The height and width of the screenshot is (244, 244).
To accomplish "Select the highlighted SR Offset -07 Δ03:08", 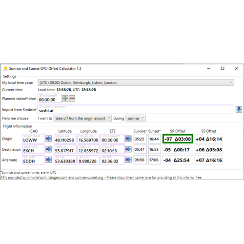I will point(178,139).
